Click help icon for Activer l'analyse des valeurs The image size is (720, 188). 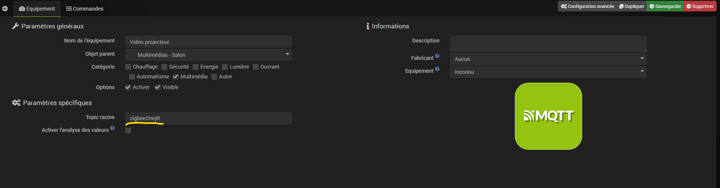(x=112, y=128)
